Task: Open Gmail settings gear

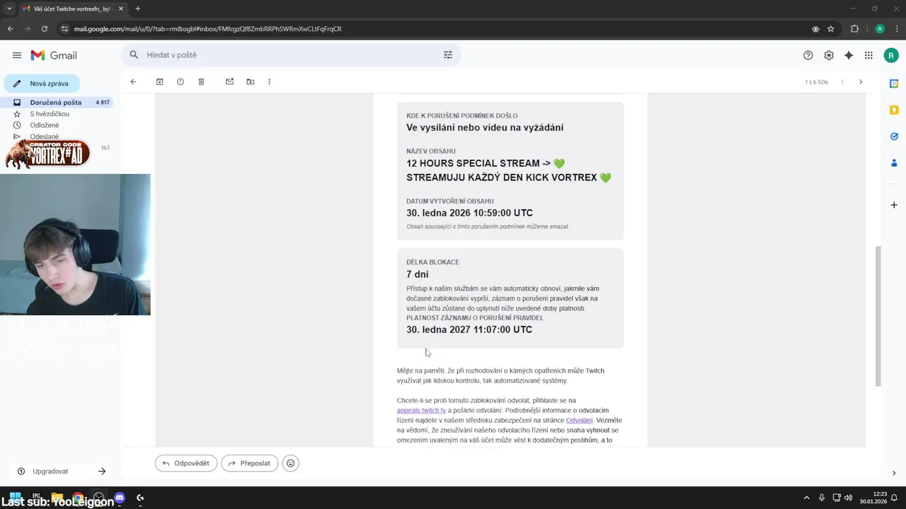Action: point(829,55)
